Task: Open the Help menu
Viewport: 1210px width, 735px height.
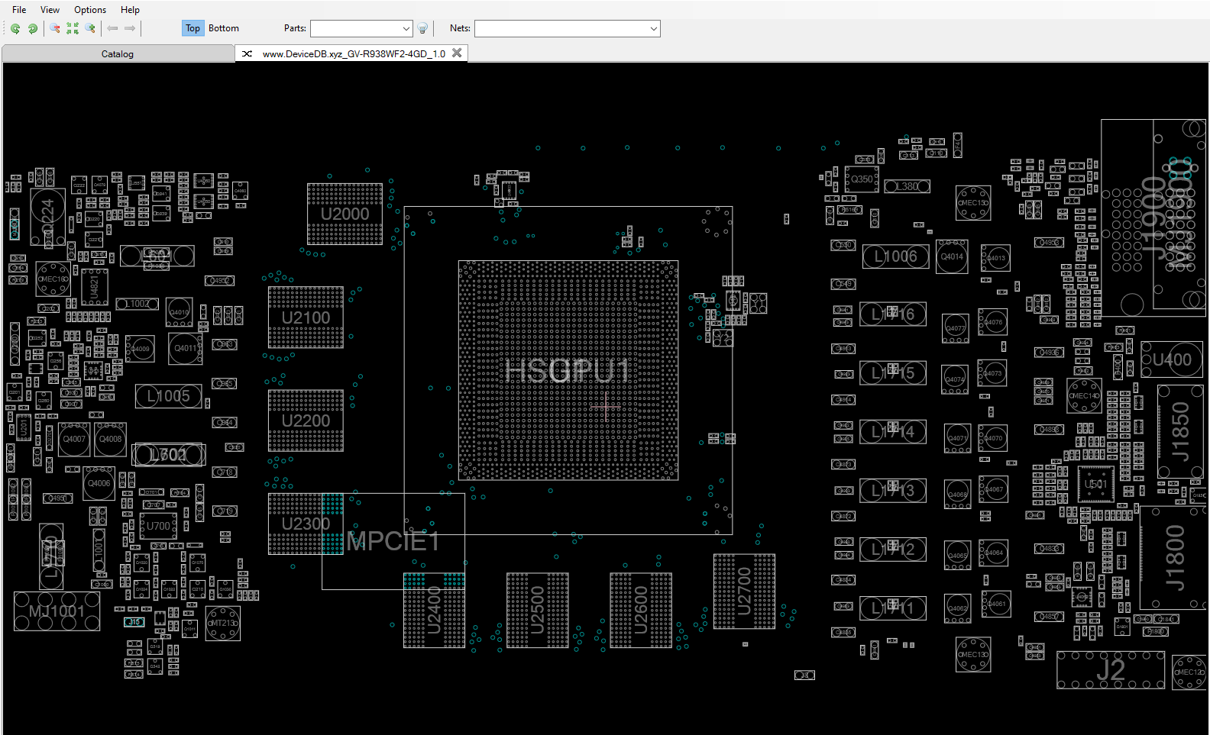Action: coord(130,10)
